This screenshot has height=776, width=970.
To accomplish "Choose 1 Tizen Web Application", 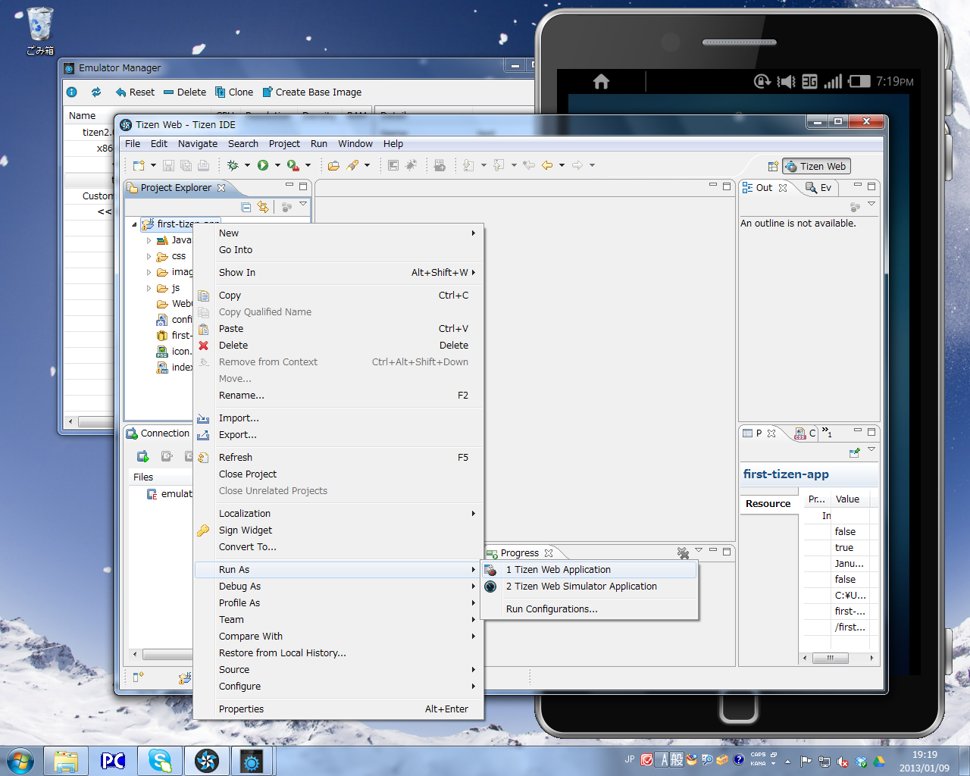I will pyautogui.click(x=590, y=570).
